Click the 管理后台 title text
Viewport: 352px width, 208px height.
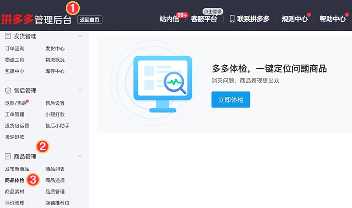[53, 20]
